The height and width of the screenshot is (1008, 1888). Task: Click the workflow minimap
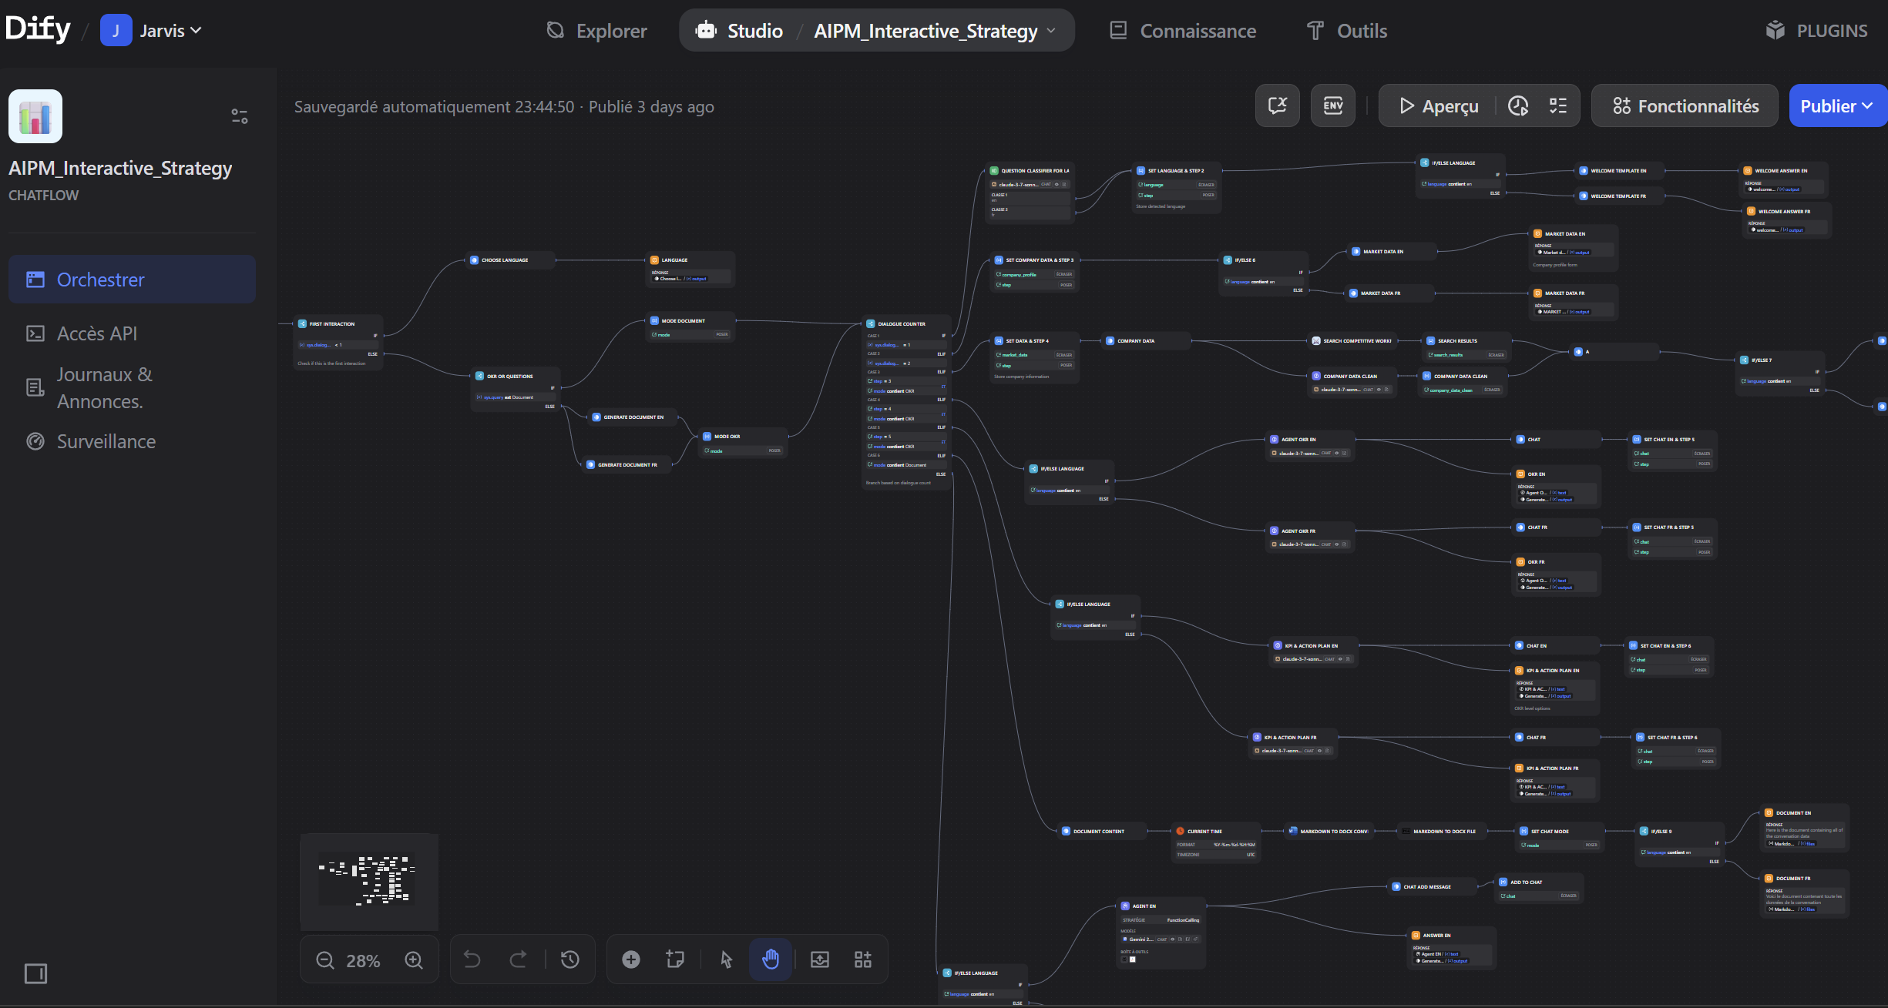369,882
